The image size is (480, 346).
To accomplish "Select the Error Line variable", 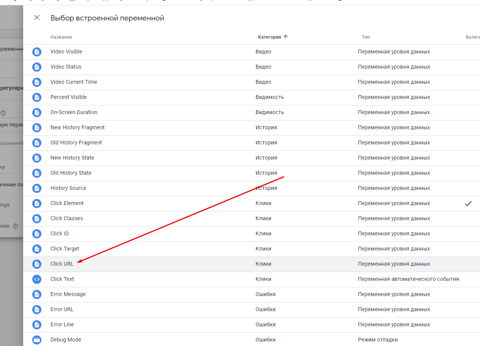I will pyautogui.click(x=62, y=324).
